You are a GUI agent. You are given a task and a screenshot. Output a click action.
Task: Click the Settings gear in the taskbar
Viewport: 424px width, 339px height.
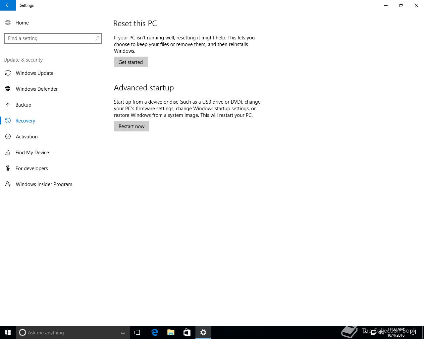tap(203, 332)
